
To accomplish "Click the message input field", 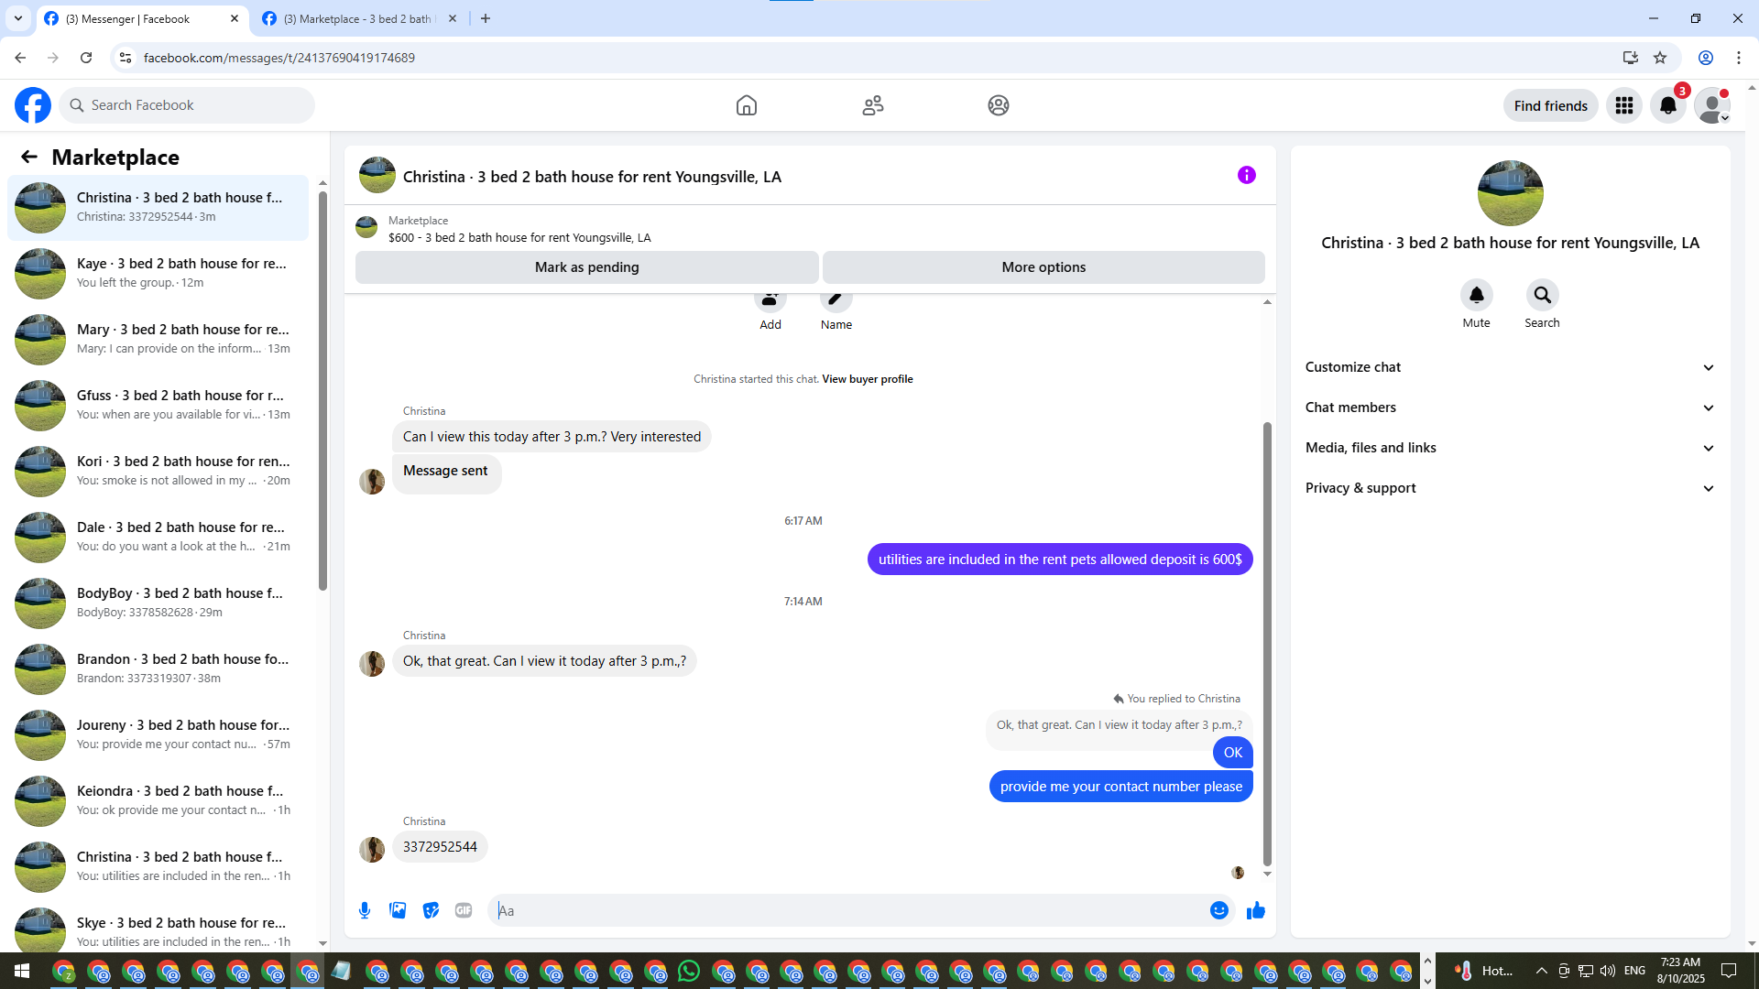I will [852, 910].
